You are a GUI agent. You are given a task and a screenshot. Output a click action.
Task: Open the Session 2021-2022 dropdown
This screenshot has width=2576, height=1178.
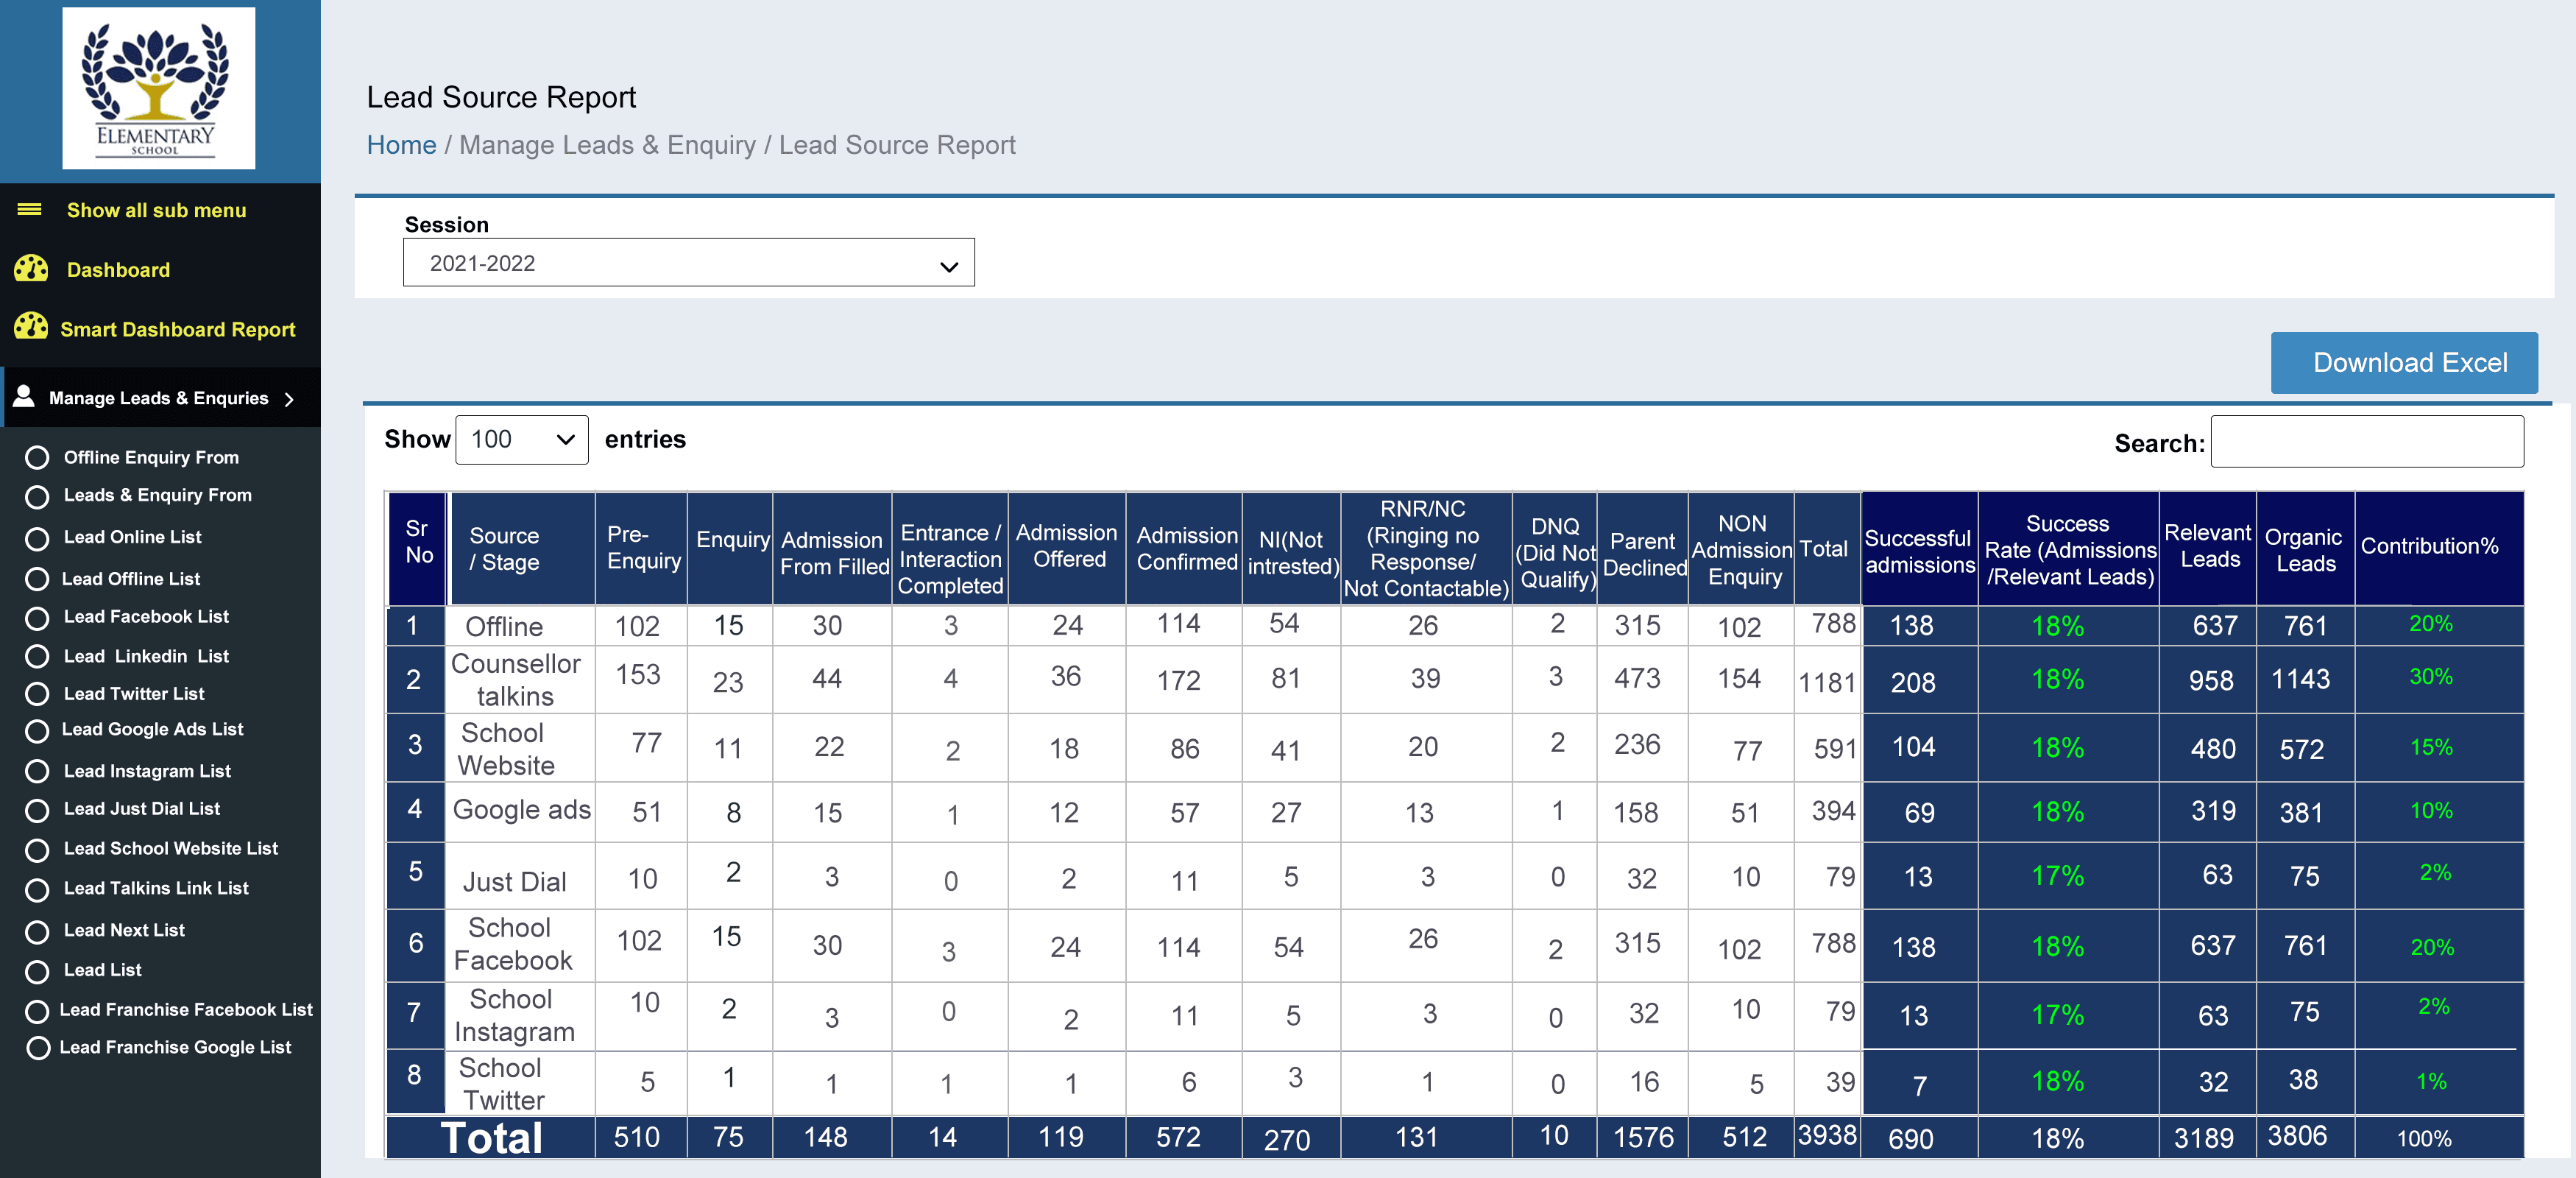tap(688, 263)
